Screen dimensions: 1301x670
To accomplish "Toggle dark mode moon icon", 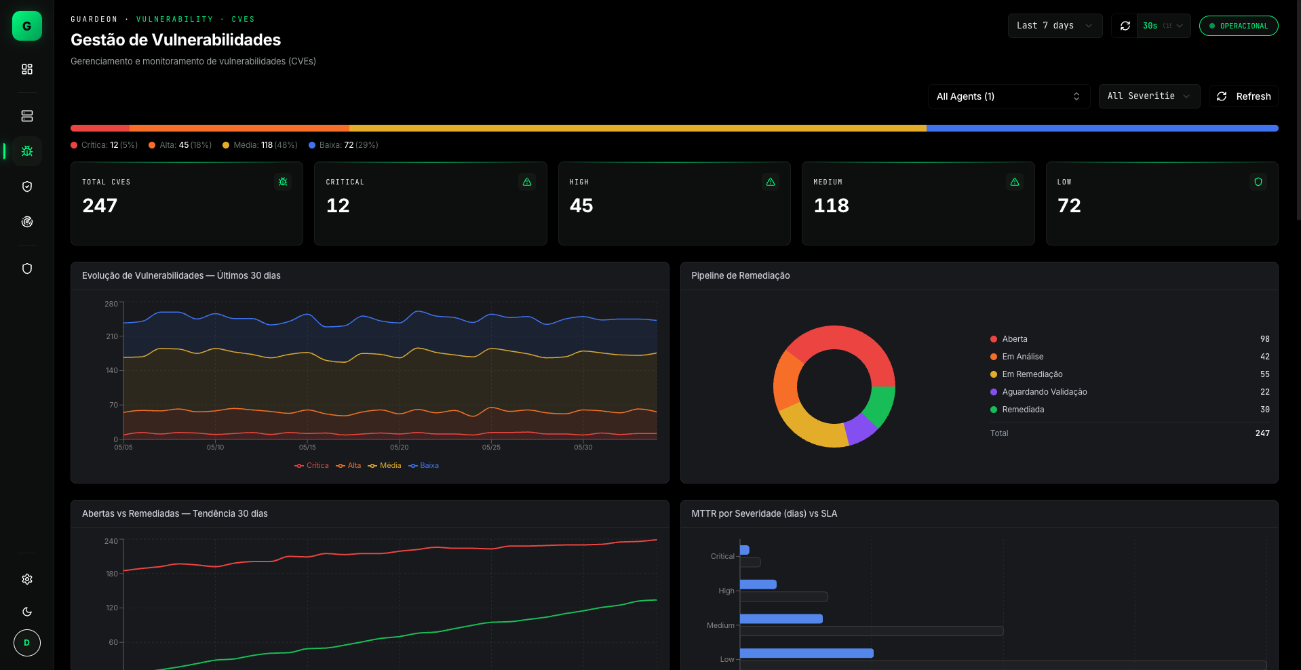I will point(27,612).
